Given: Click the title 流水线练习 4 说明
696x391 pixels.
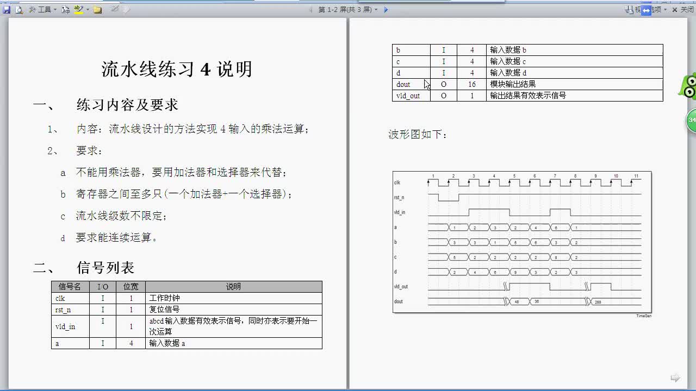Looking at the screenshot, I should tap(177, 69).
